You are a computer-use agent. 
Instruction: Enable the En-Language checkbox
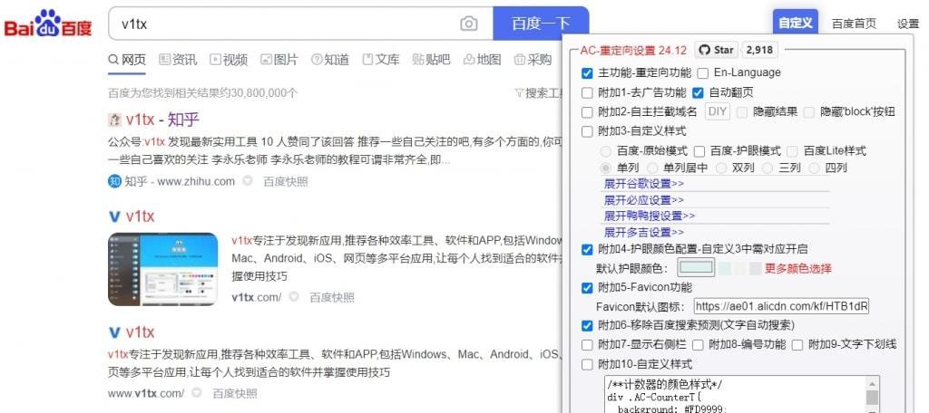(x=703, y=73)
